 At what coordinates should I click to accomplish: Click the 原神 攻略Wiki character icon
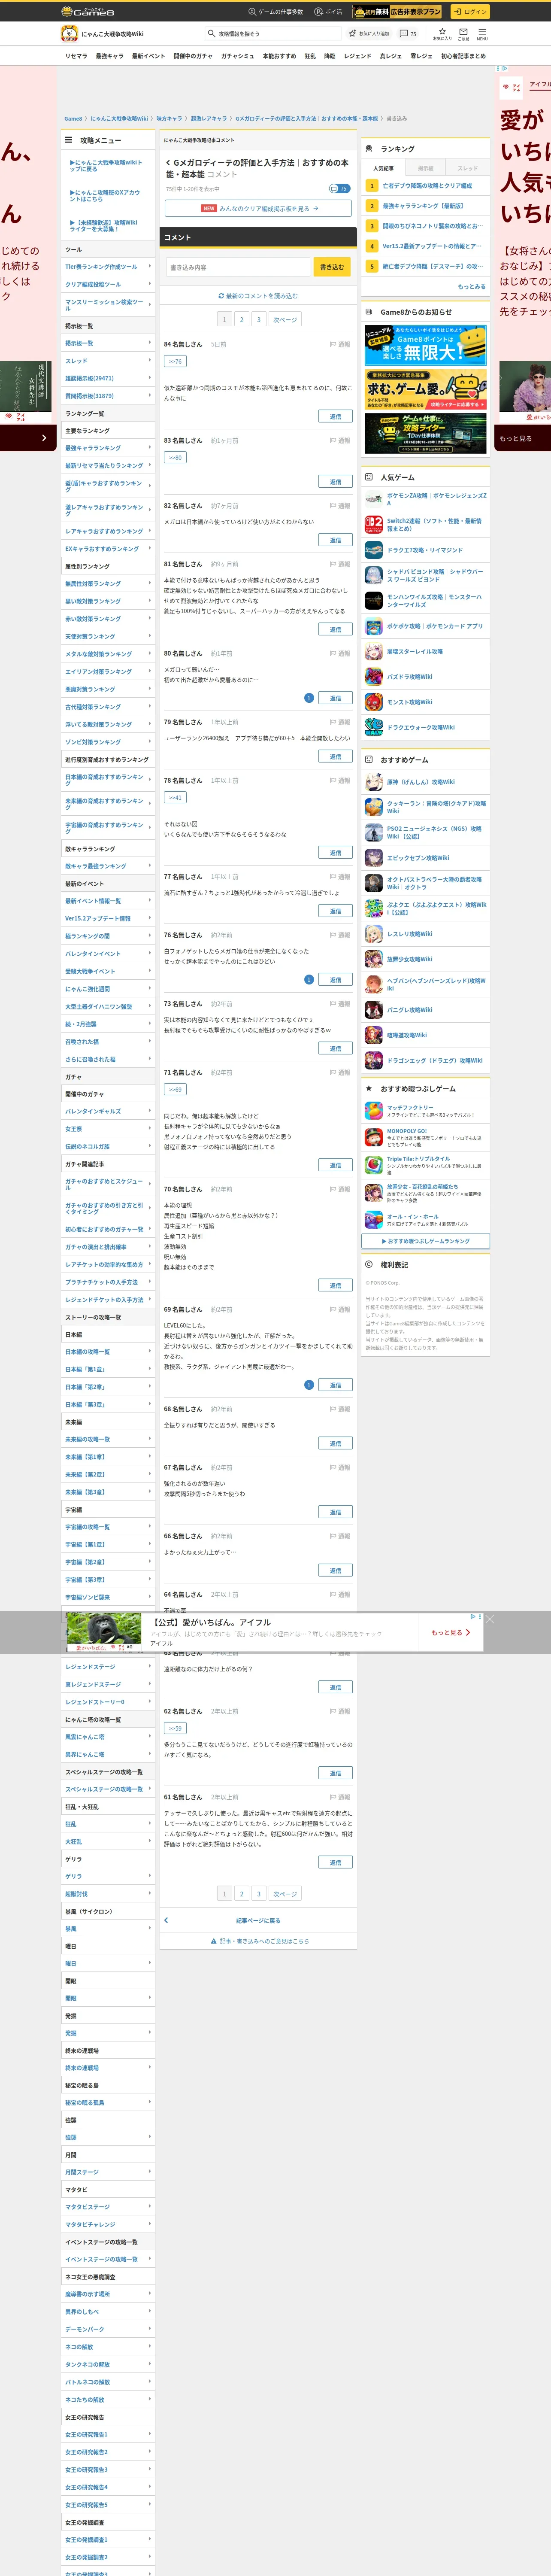tap(374, 782)
